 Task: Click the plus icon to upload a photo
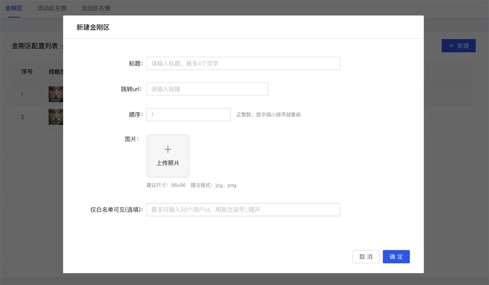[x=168, y=149]
